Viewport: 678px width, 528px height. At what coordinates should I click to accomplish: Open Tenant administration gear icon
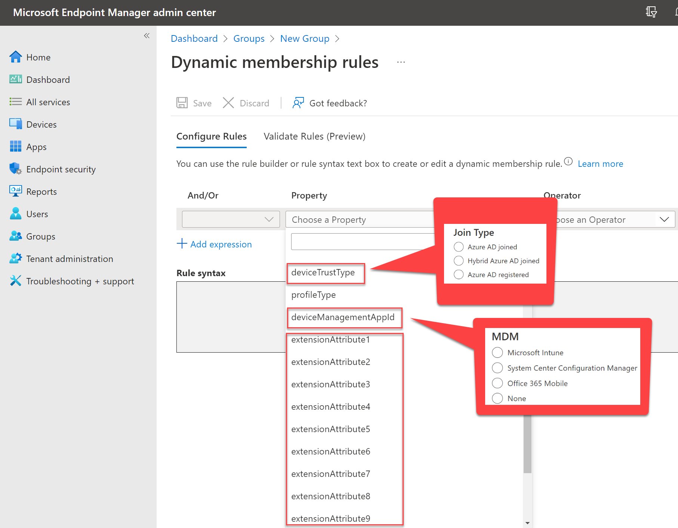[15, 259]
